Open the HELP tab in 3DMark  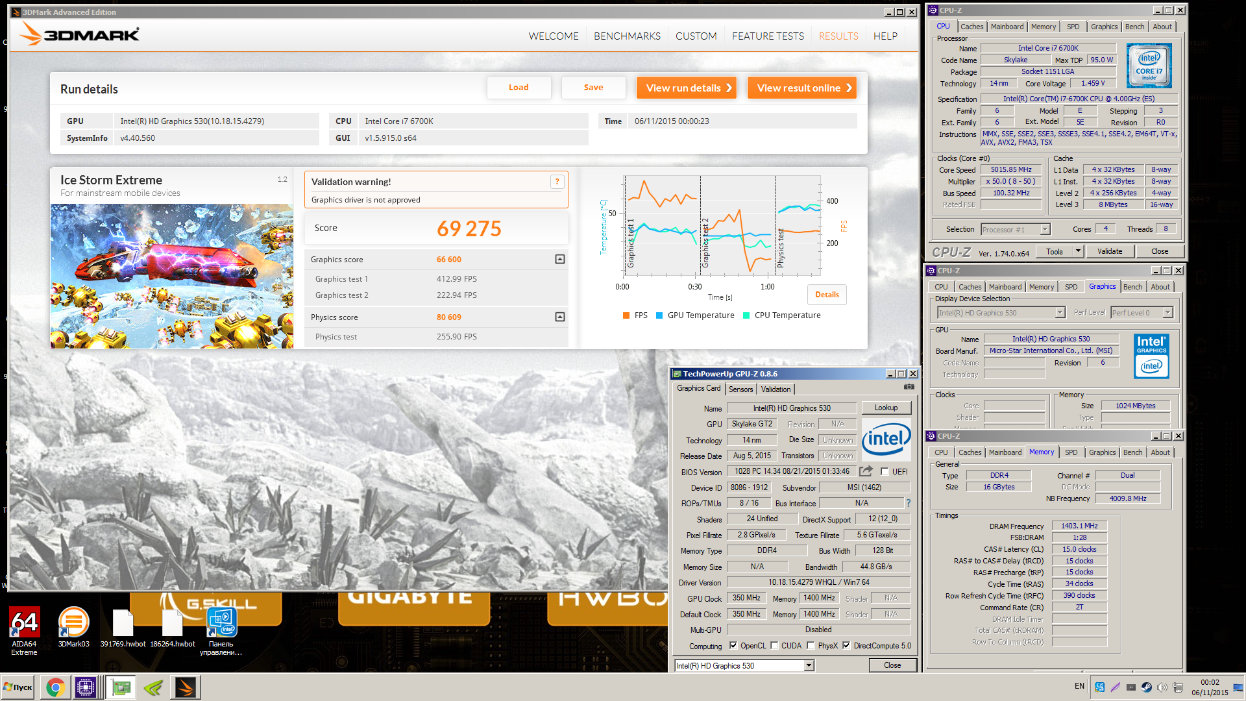pyautogui.click(x=885, y=36)
